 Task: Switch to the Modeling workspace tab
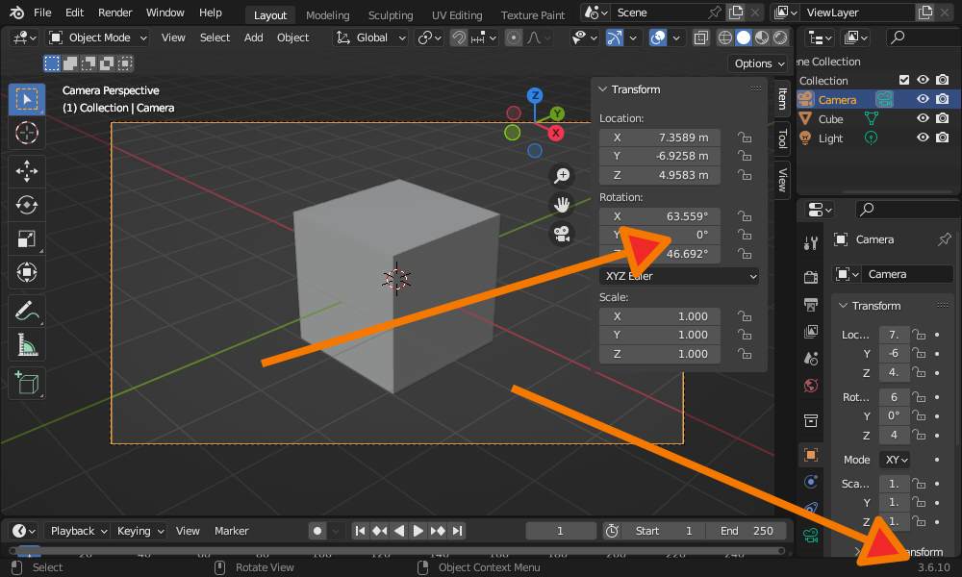click(327, 14)
